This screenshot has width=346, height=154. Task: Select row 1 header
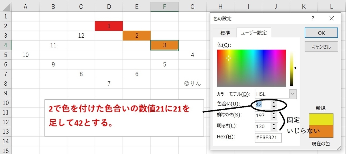6,16
